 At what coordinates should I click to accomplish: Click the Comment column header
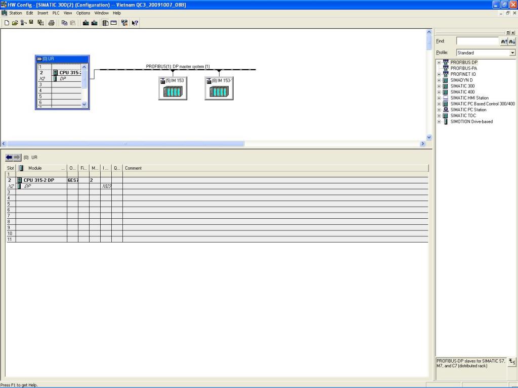(x=275, y=168)
